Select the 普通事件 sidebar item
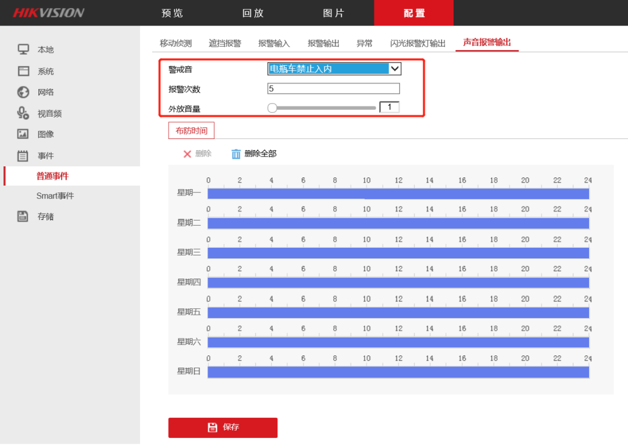Image resolution: width=628 pixels, height=445 pixels. click(53, 176)
